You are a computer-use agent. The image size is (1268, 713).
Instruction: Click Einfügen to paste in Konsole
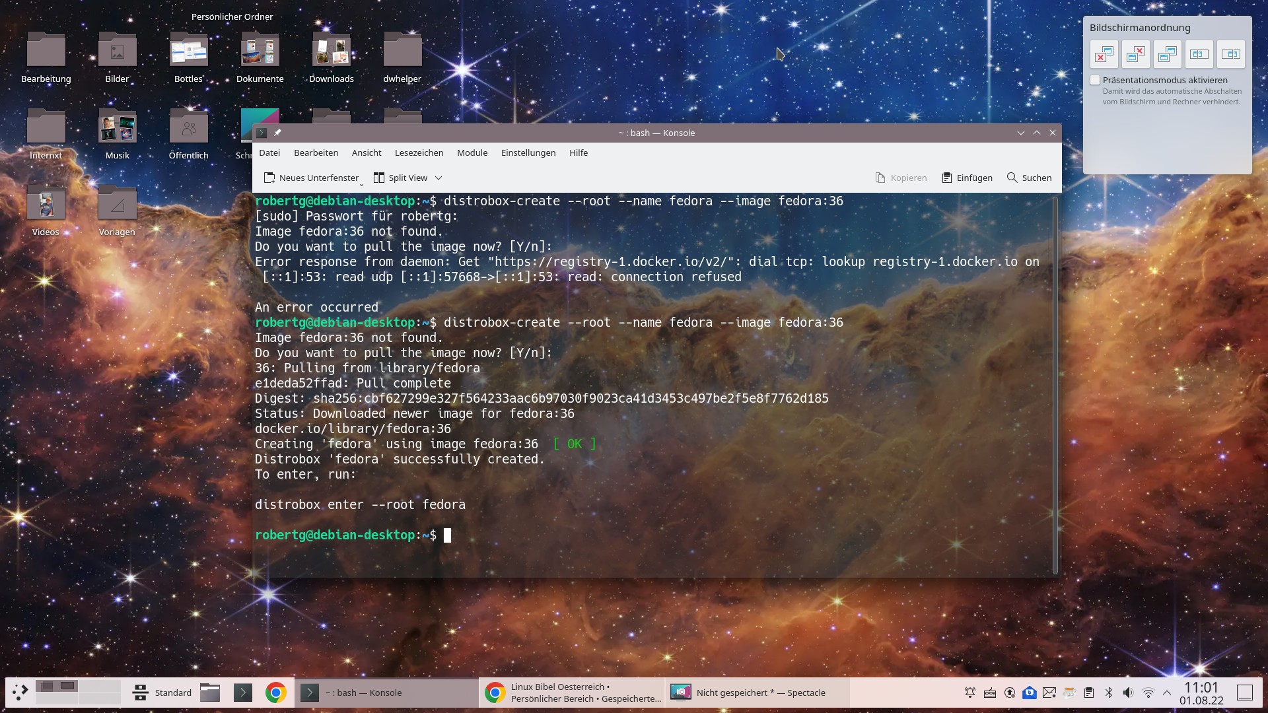pos(968,178)
